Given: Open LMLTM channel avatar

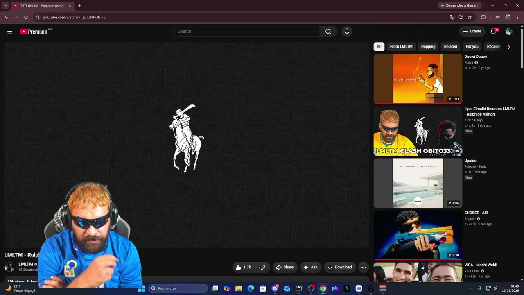Looking at the screenshot, I should [9, 267].
